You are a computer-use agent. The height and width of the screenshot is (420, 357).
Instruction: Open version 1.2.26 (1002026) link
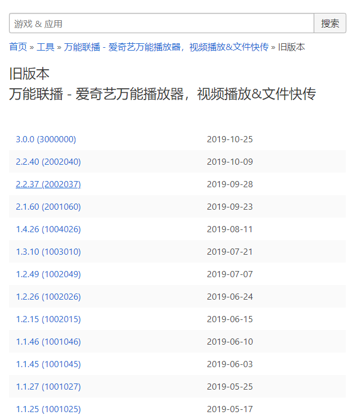(48, 297)
